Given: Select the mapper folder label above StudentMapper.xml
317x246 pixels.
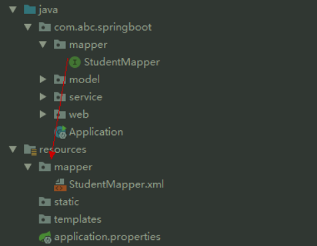Looking at the screenshot, I should pos(73,168).
